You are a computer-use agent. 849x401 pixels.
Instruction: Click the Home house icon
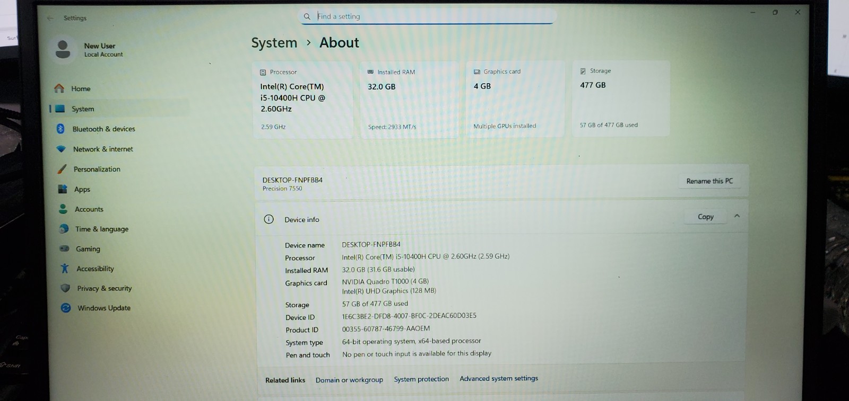(x=59, y=88)
